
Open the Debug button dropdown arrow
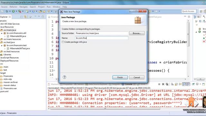pos(10,12)
